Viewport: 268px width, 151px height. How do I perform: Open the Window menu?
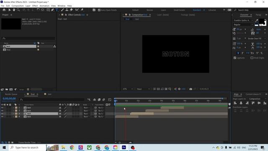coord(62,6)
